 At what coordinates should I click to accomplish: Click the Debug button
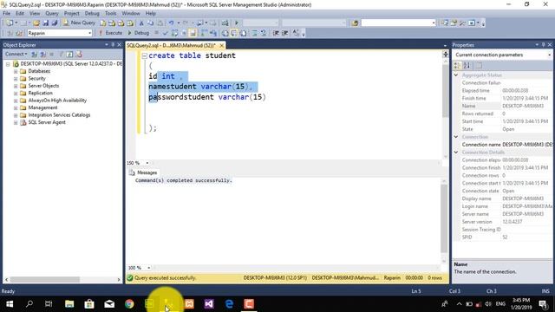pyautogui.click(x=139, y=33)
